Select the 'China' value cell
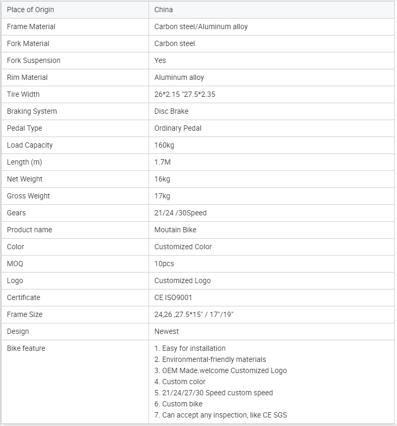The height and width of the screenshot is (426, 397). pyautogui.click(x=163, y=10)
